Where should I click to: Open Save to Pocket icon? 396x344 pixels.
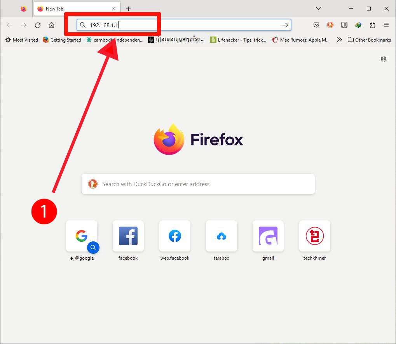pos(316,25)
